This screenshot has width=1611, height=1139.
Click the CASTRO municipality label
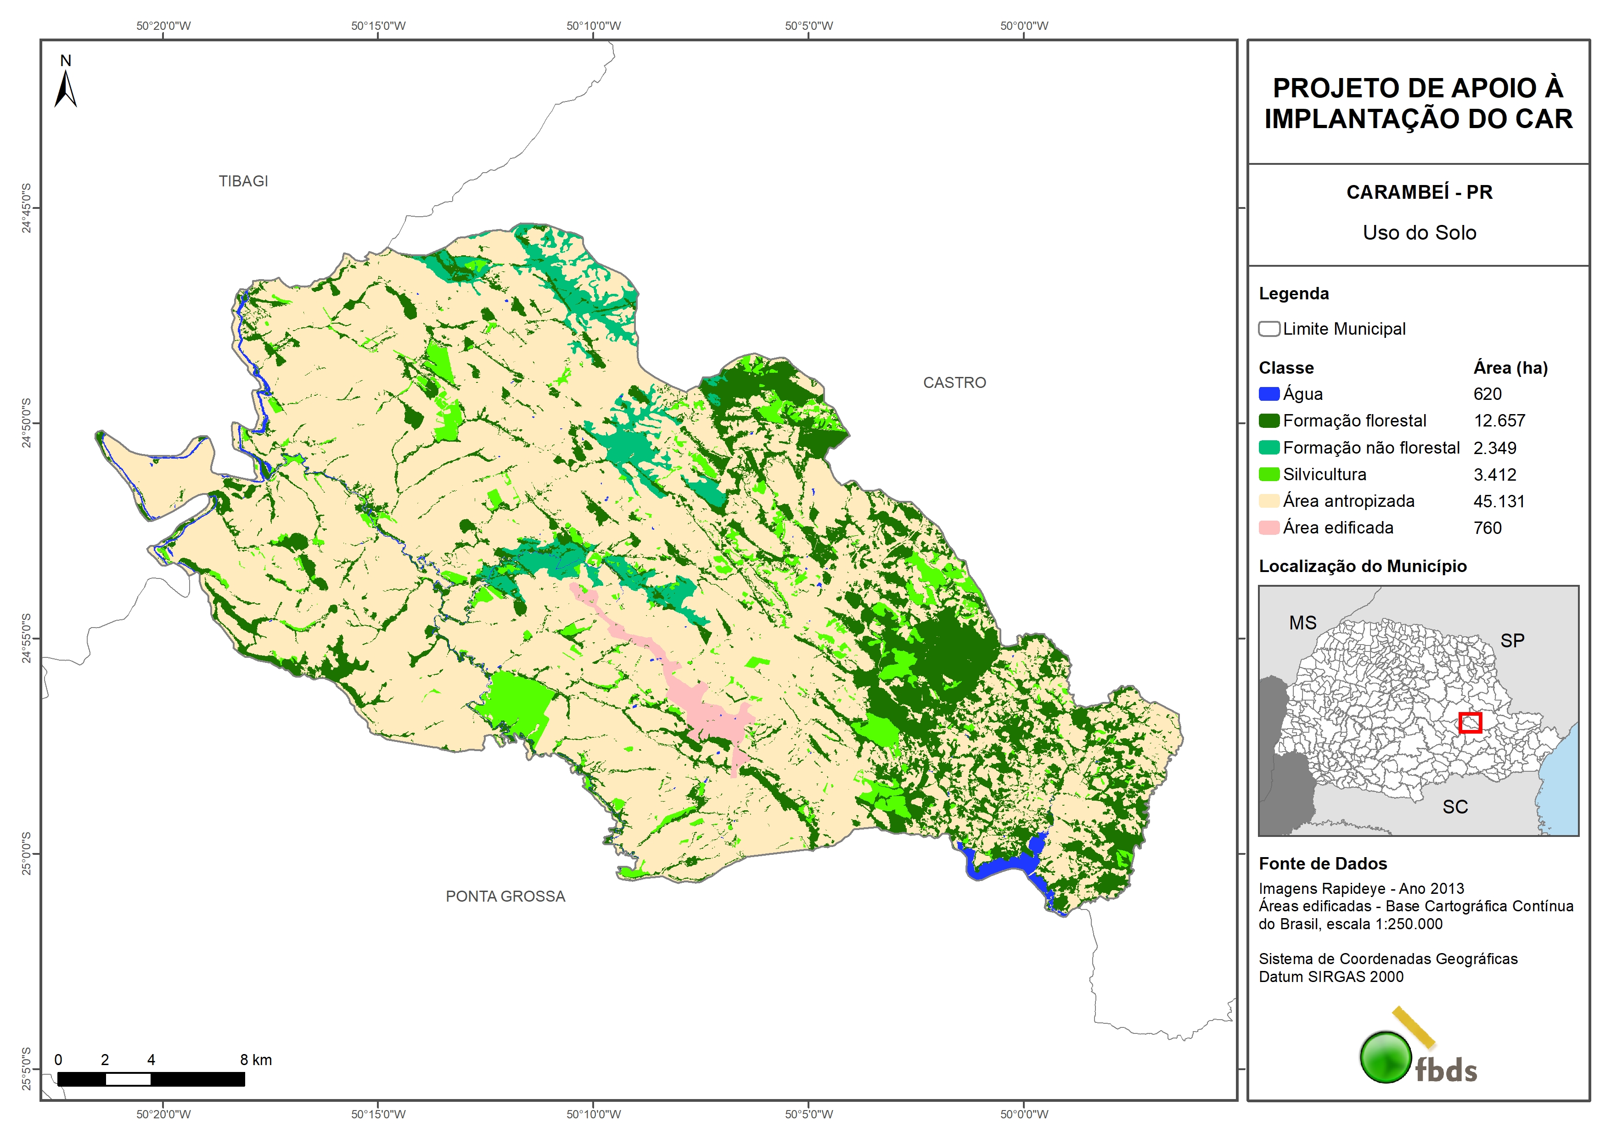pyautogui.click(x=954, y=382)
